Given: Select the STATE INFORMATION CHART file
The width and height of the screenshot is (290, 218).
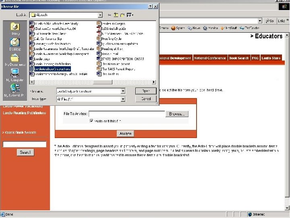Looking at the screenshot, I should tap(120, 59).
